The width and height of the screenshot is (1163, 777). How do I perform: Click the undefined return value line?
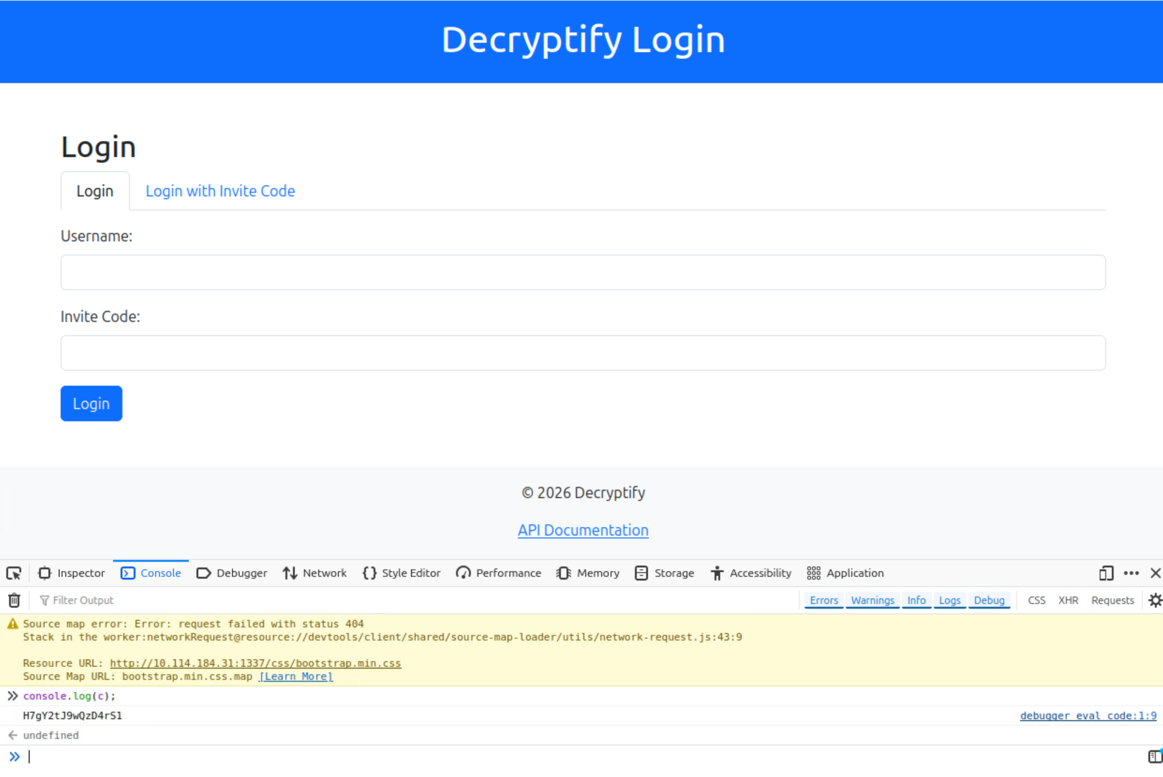point(51,736)
